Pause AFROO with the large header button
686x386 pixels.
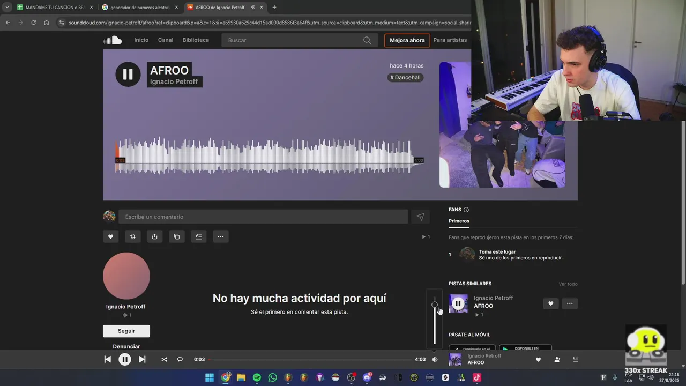[x=128, y=74]
